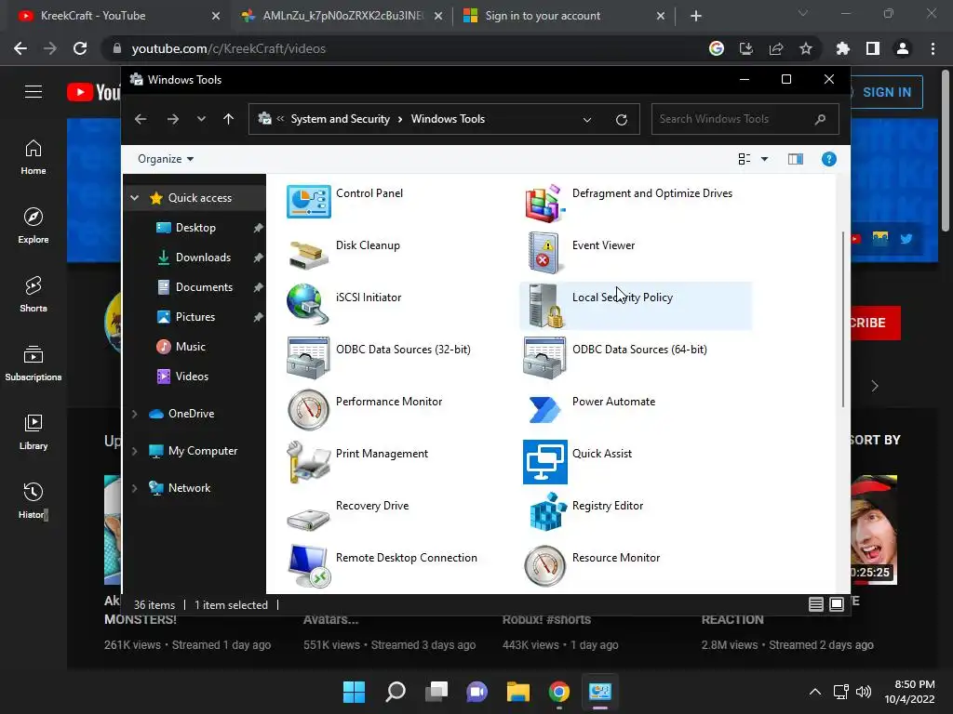Expand the OneDrive tree node

pyautogui.click(x=135, y=414)
